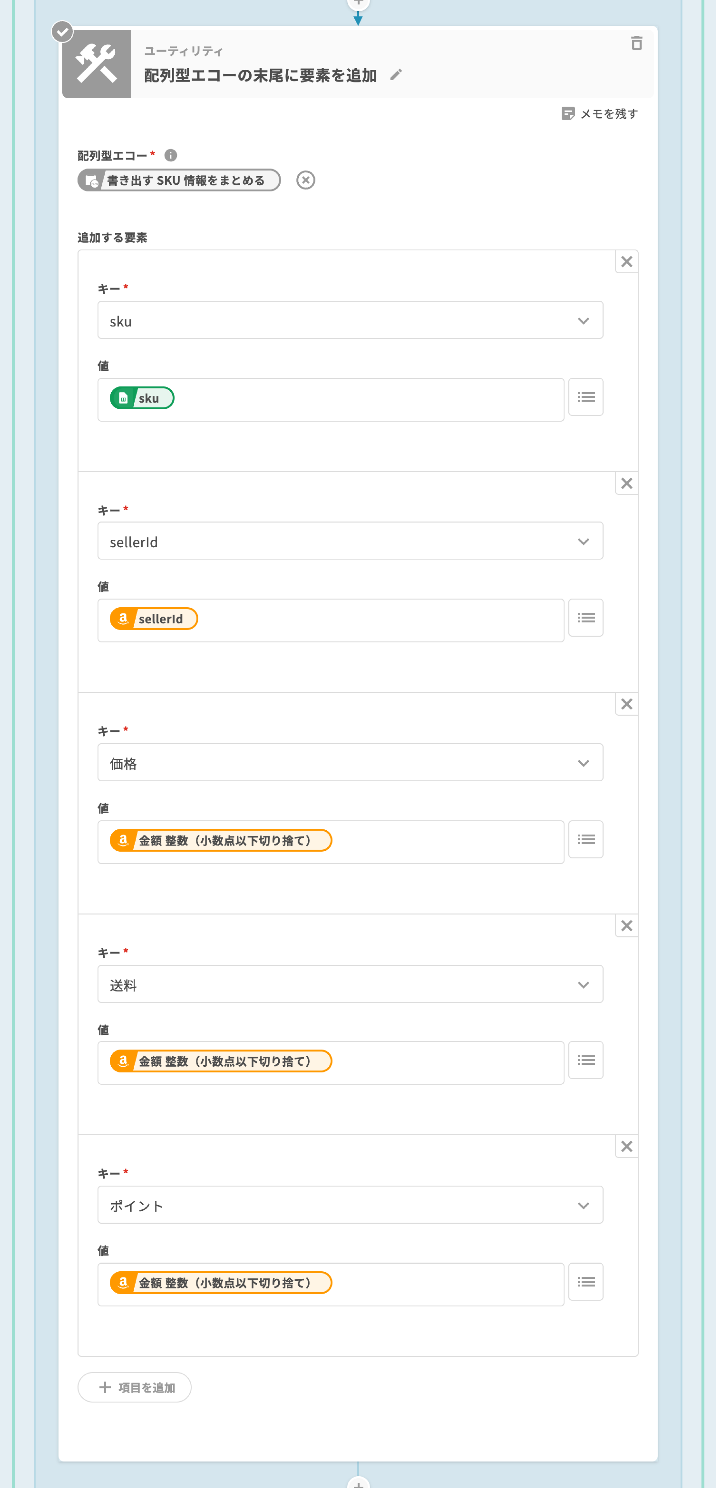This screenshot has width=716, height=1488.
Task: Expand the sku key dropdown
Action: coord(350,321)
